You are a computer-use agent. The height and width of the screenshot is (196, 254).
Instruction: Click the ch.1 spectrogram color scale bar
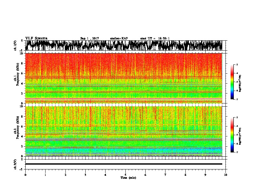[232, 82]
